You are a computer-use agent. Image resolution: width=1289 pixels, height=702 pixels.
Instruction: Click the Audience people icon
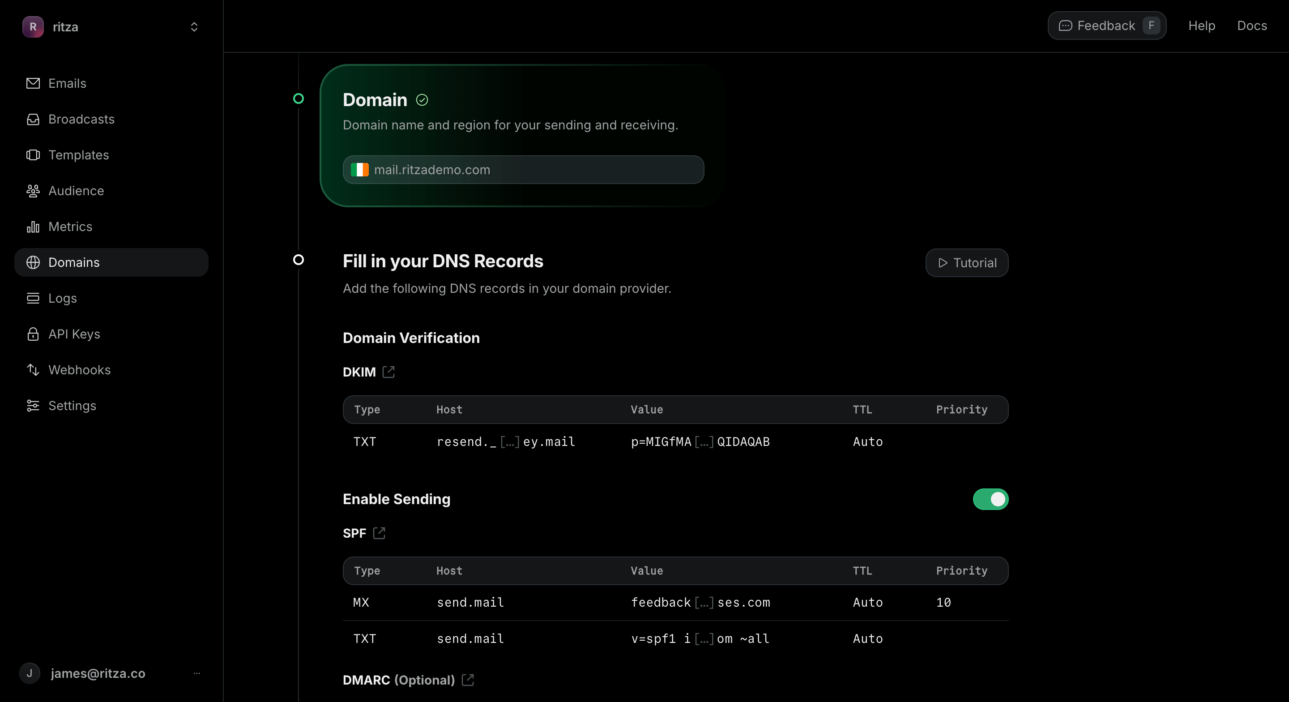click(33, 191)
